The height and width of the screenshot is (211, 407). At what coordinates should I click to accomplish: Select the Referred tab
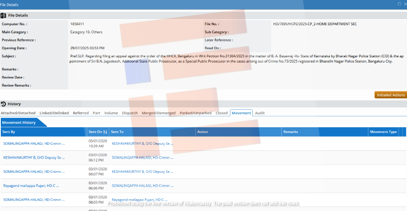click(x=81, y=113)
